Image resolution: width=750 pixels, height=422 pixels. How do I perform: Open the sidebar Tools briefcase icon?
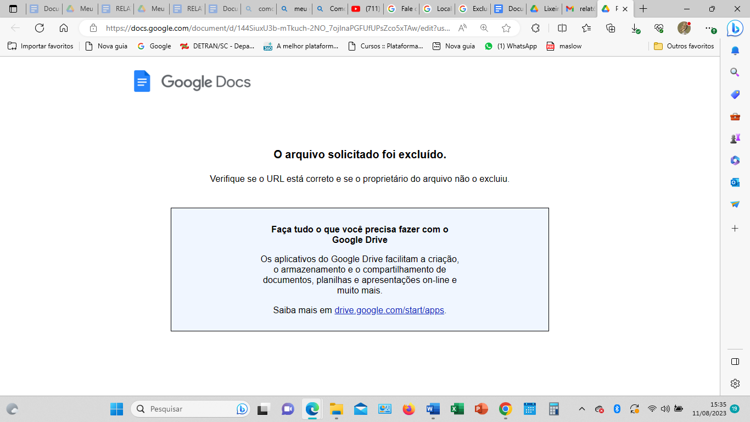[735, 116]
